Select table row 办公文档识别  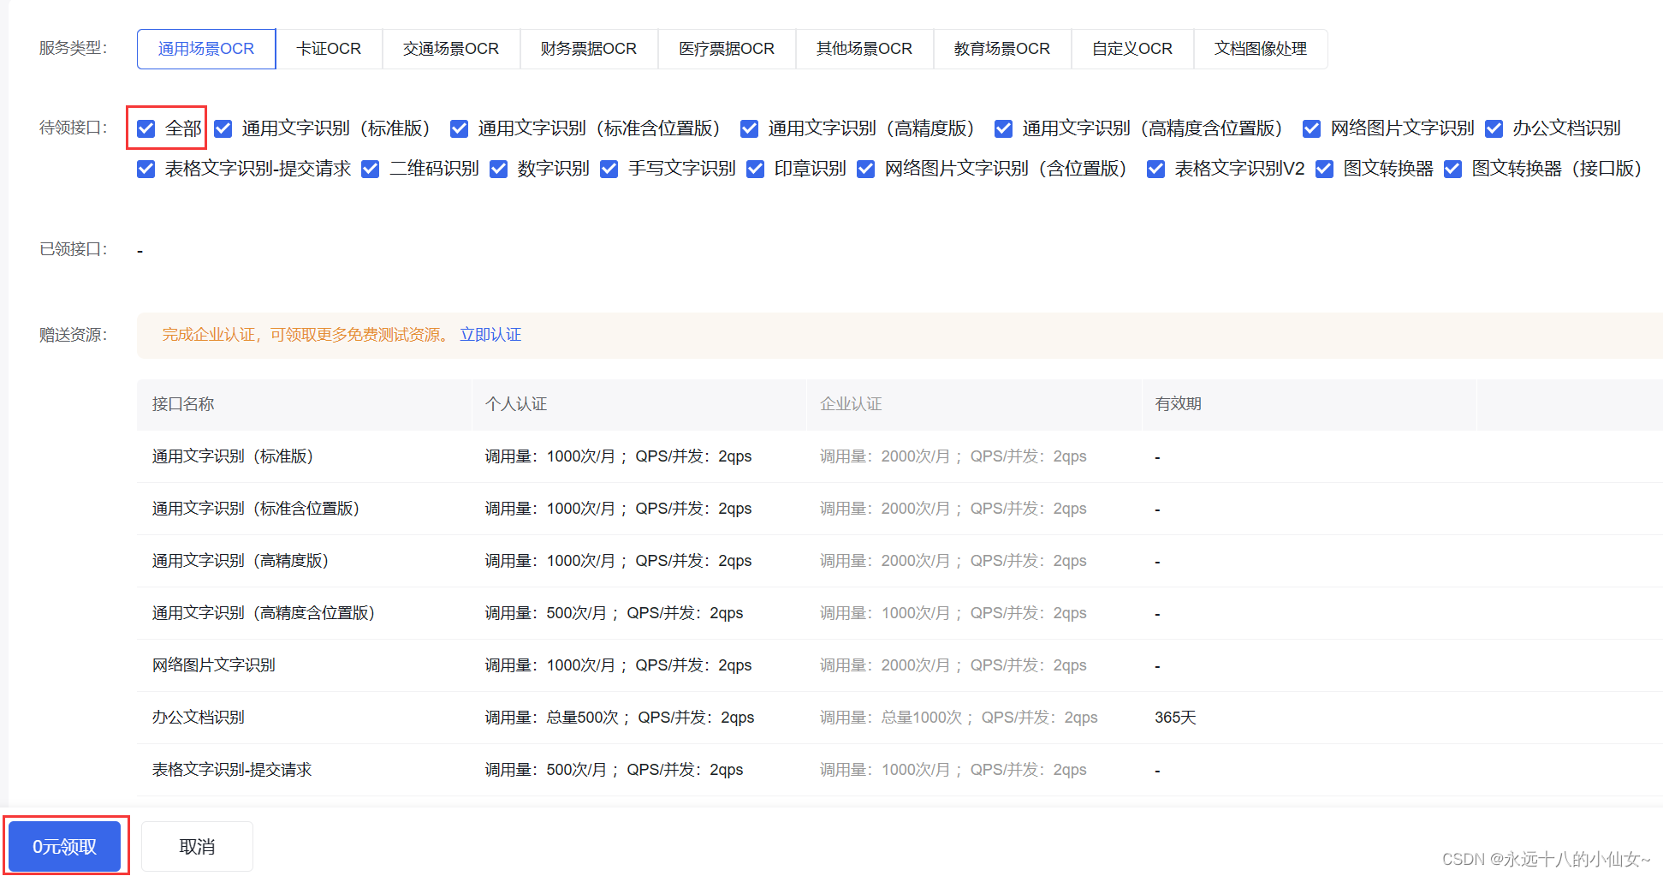point(900,718)
